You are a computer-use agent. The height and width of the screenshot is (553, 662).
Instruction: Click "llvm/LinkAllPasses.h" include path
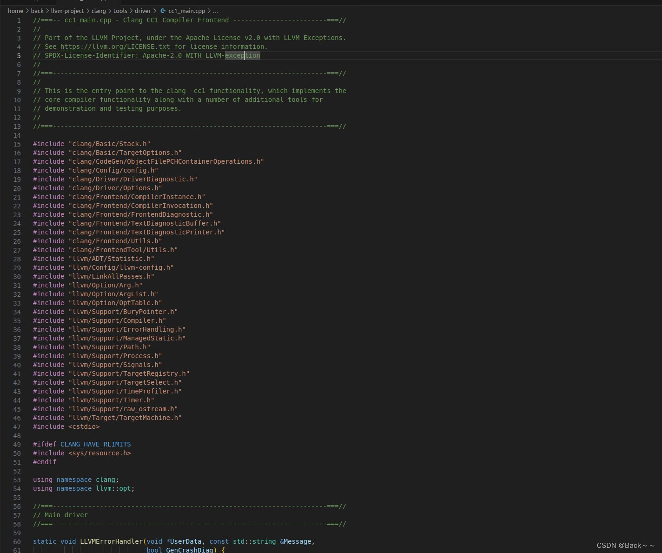point(112,276)
